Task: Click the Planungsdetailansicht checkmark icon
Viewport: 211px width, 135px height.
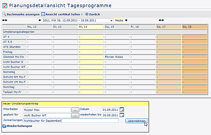Action: point(5,6)
